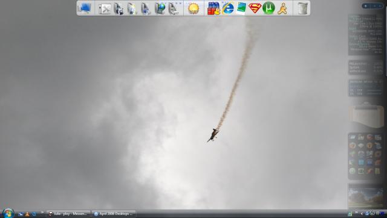Launch the weather sun dock icon
Viewport: 387px width, 218px height.
[193, 8]
